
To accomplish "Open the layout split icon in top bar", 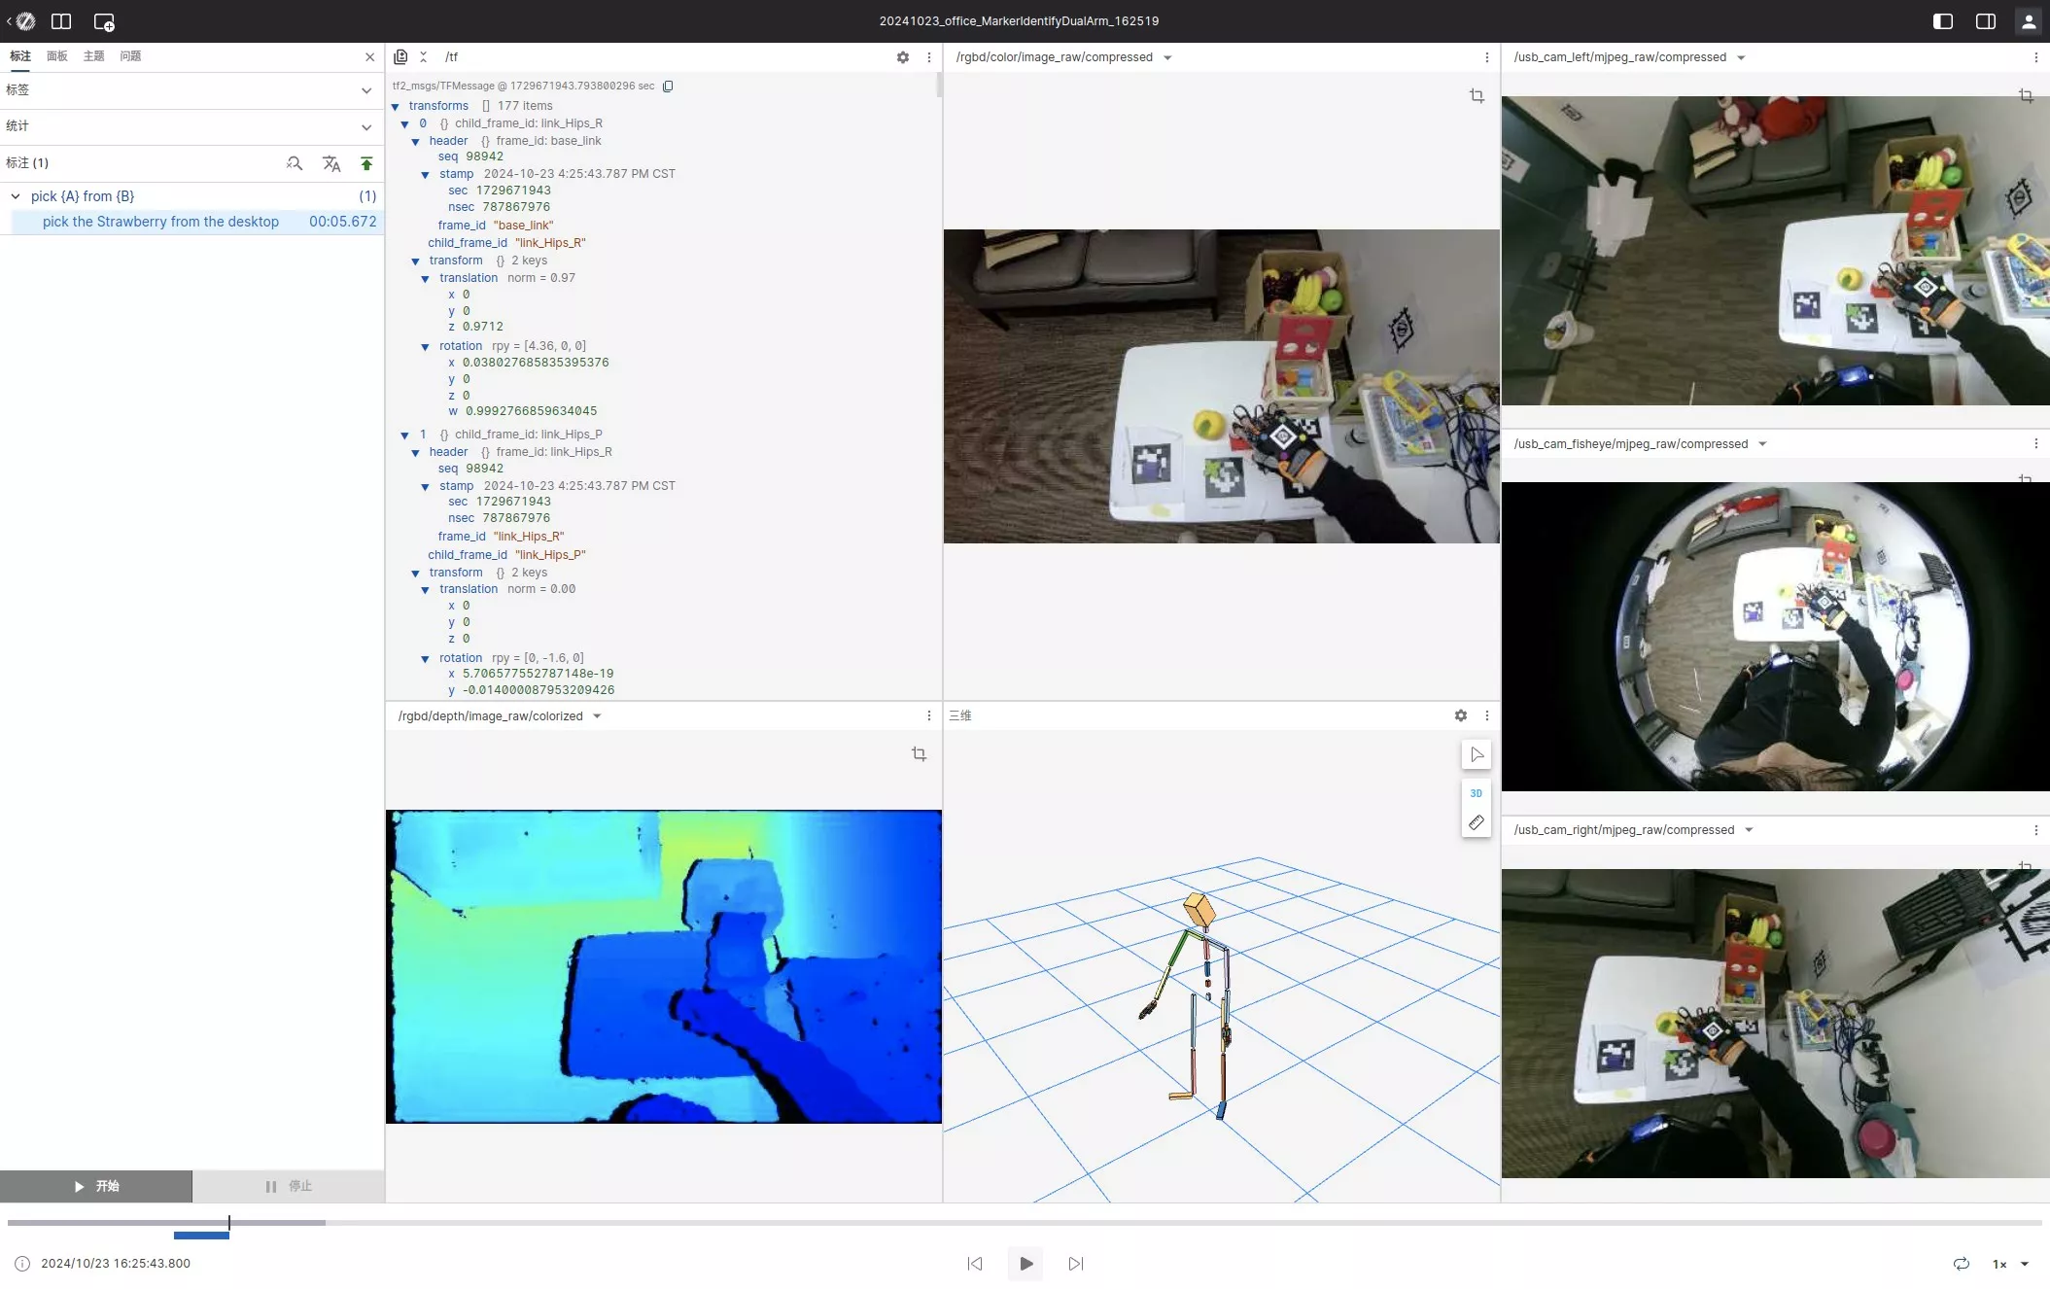I will pyautogui.click(x=61, y=21).
